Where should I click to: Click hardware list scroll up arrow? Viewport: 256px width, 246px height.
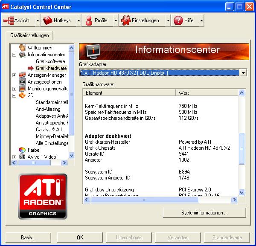pyautogui.click(x=241, y=93)
